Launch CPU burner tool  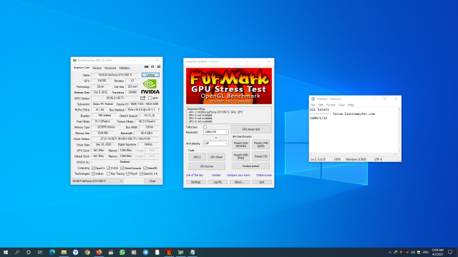pyautogui.click(x=207, y=166)
